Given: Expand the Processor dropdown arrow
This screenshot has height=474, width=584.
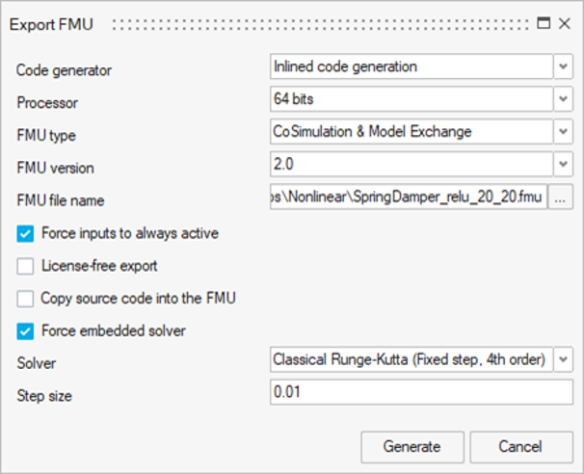Looking at the screenshot, I should [x=563, y=98].
